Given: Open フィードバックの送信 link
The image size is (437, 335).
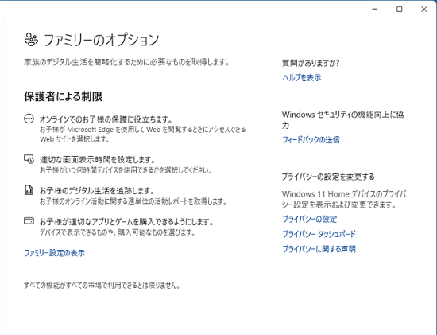Looking at the screenshot, I should 311,139.
